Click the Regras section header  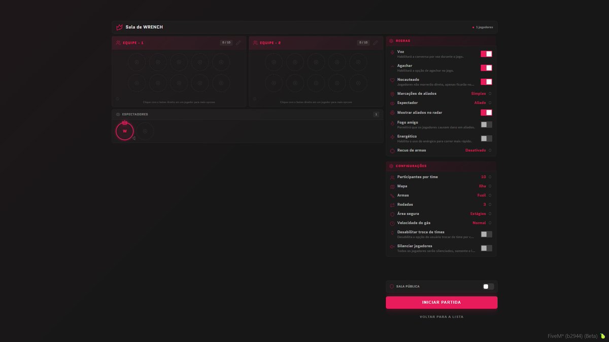(x=442, y=41)
